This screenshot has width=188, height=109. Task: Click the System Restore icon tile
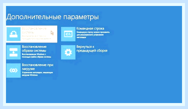[13, 34]
